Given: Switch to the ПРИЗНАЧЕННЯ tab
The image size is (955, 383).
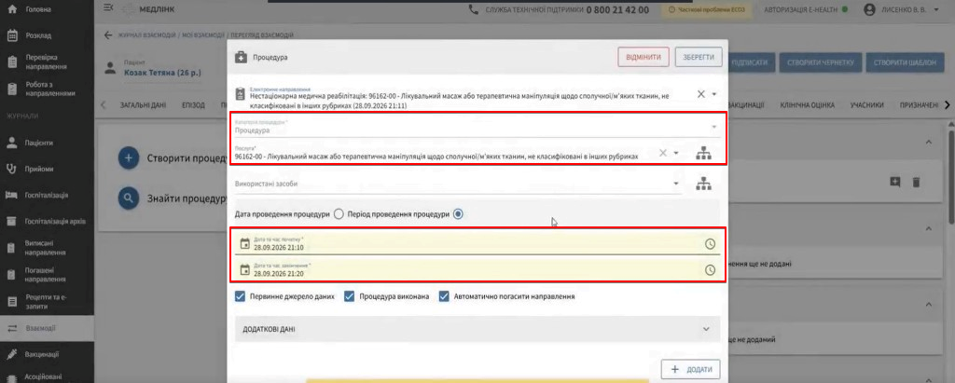Looking at the screenshot, I should pyautogui.click(x=919, y=105).
